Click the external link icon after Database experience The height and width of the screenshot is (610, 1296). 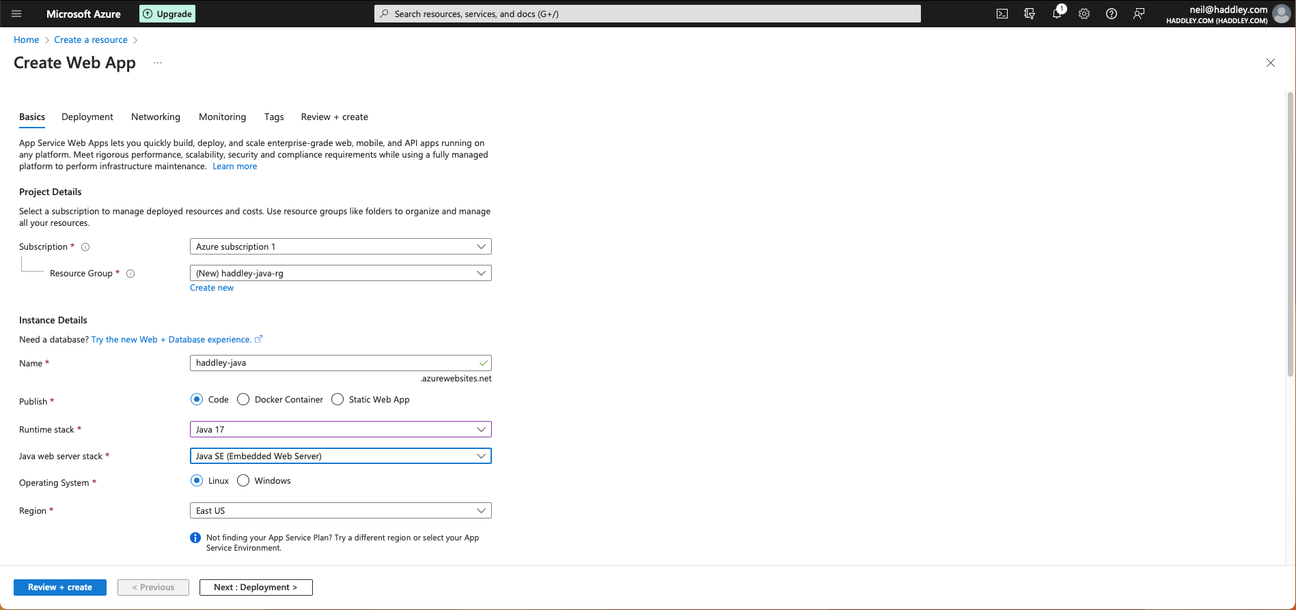click(x=258, y=339)
